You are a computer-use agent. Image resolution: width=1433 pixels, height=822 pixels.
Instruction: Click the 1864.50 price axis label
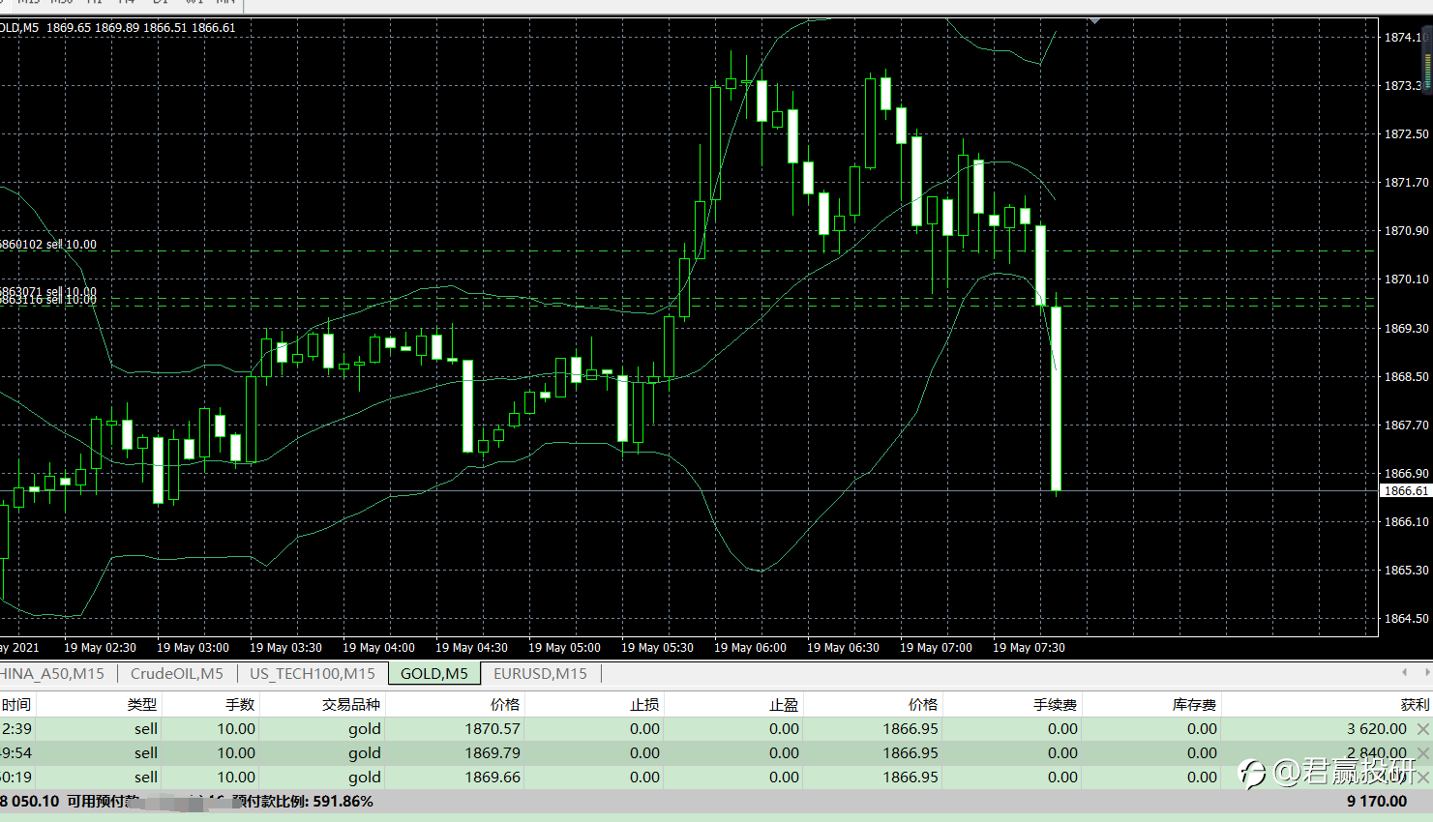(x=1406, y=618)
